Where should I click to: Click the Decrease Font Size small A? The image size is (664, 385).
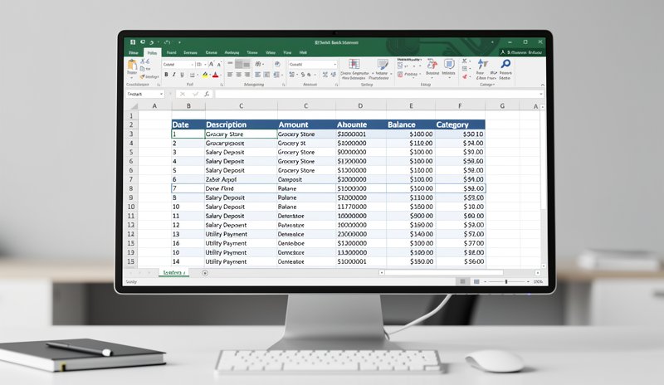click(219, 65)
